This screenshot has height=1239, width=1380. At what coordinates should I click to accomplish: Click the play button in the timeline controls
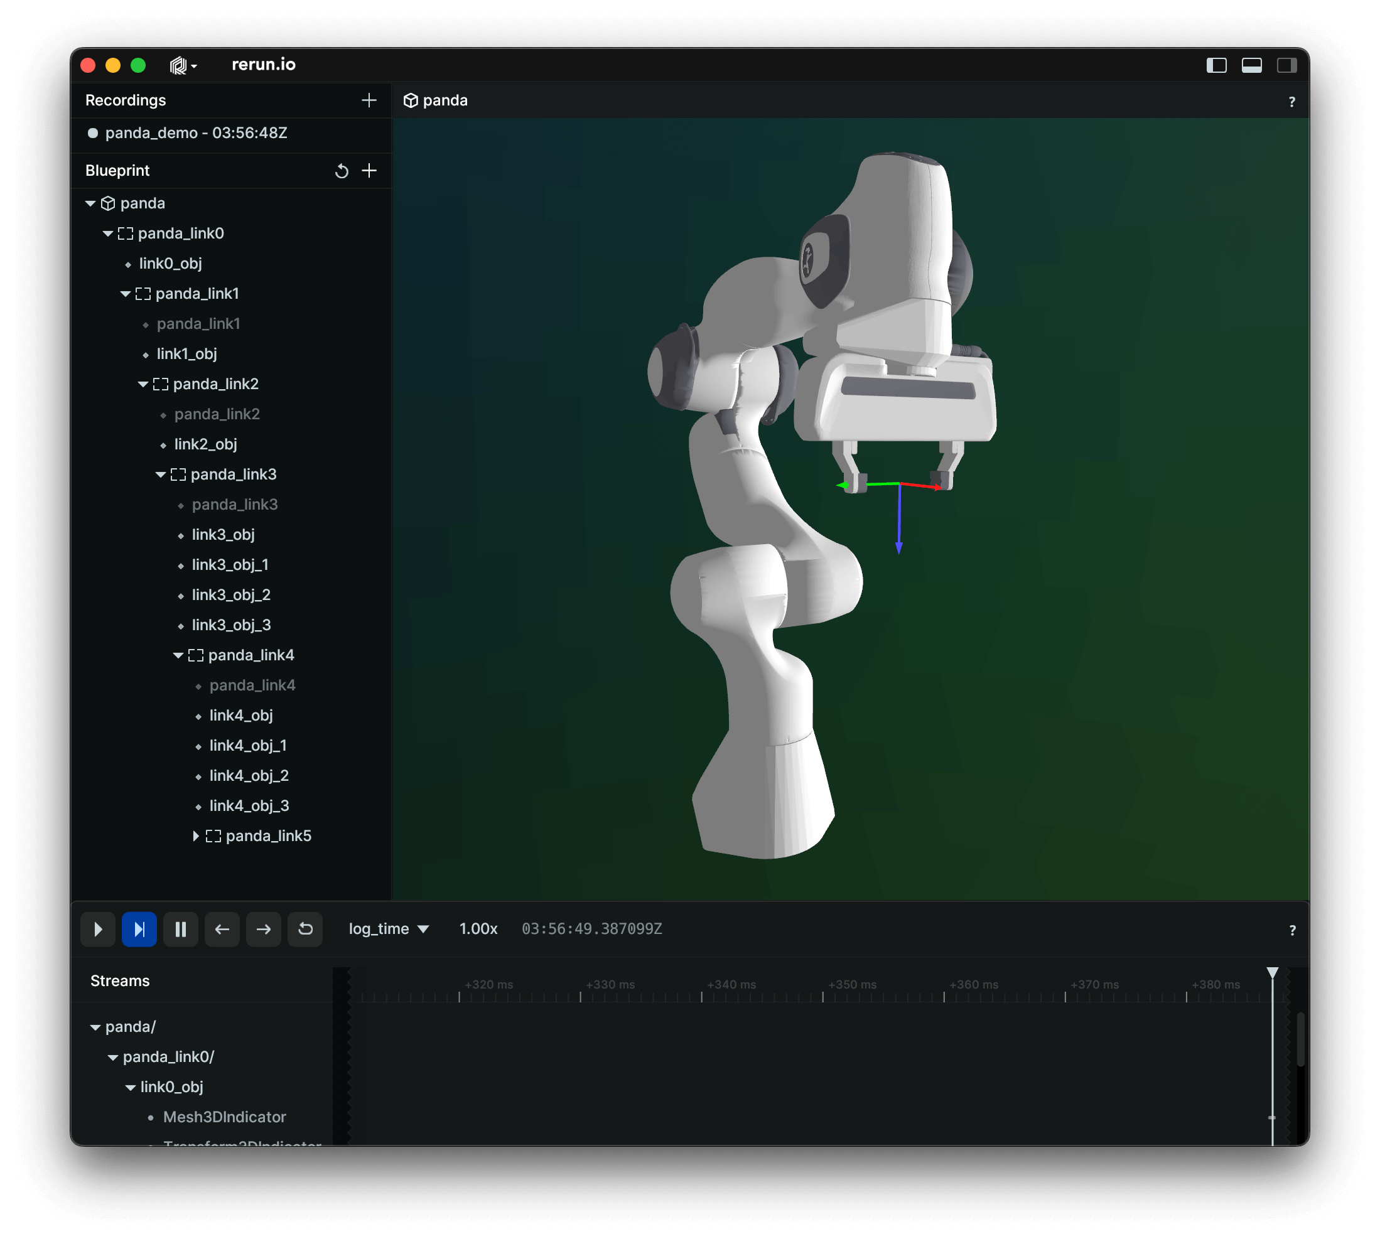[x=98, y=929]
